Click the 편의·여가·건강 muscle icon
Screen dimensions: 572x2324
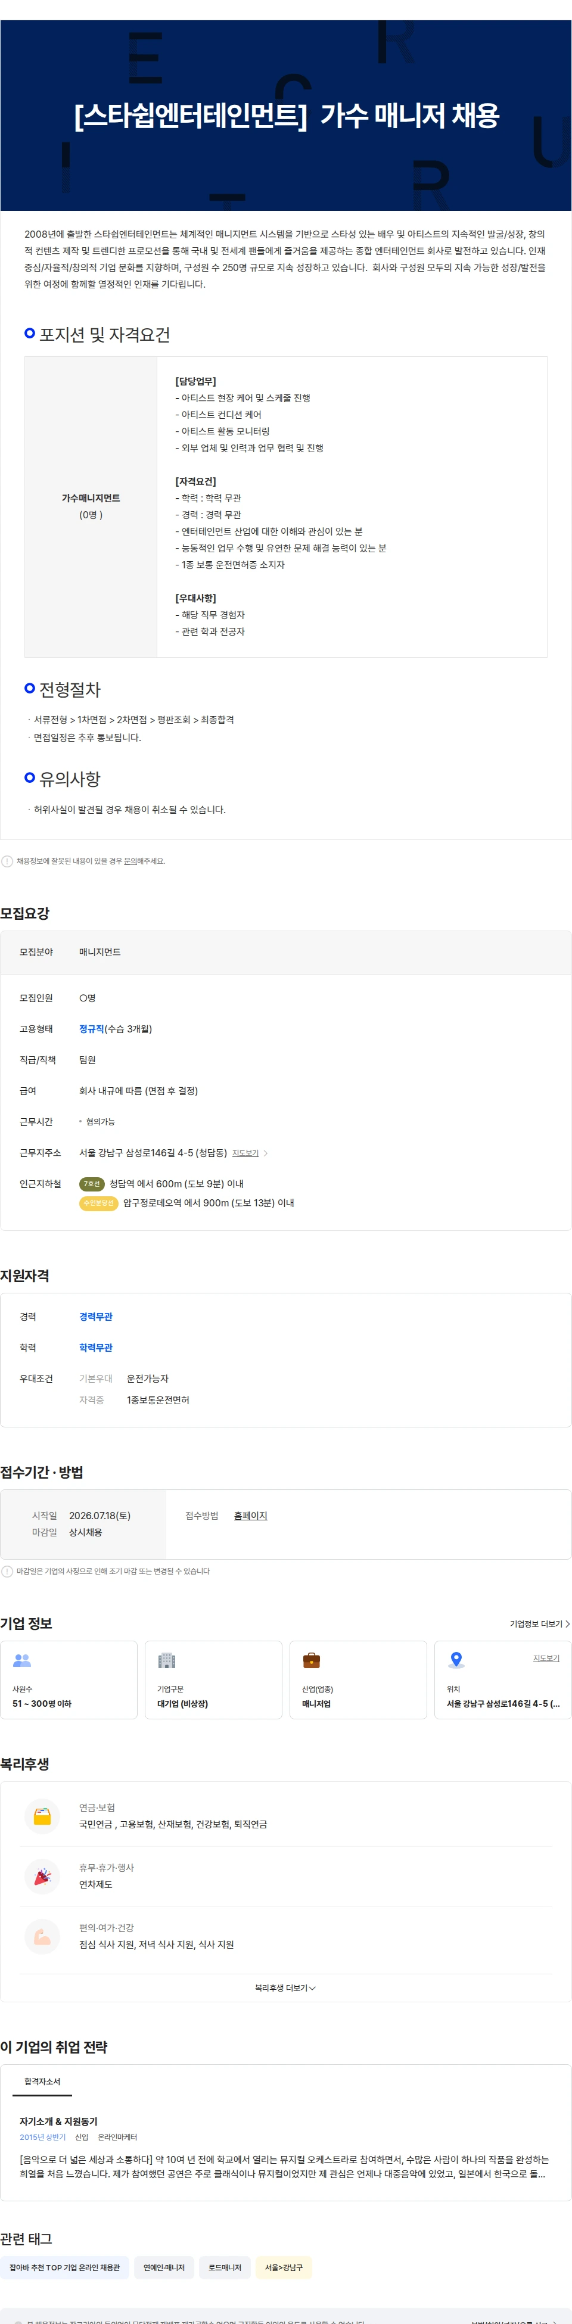click(x=42, y=1936)
